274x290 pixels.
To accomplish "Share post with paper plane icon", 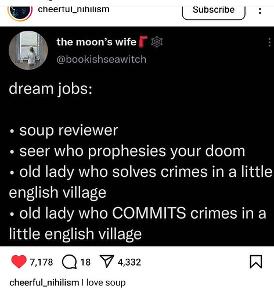I will point(106,261).
